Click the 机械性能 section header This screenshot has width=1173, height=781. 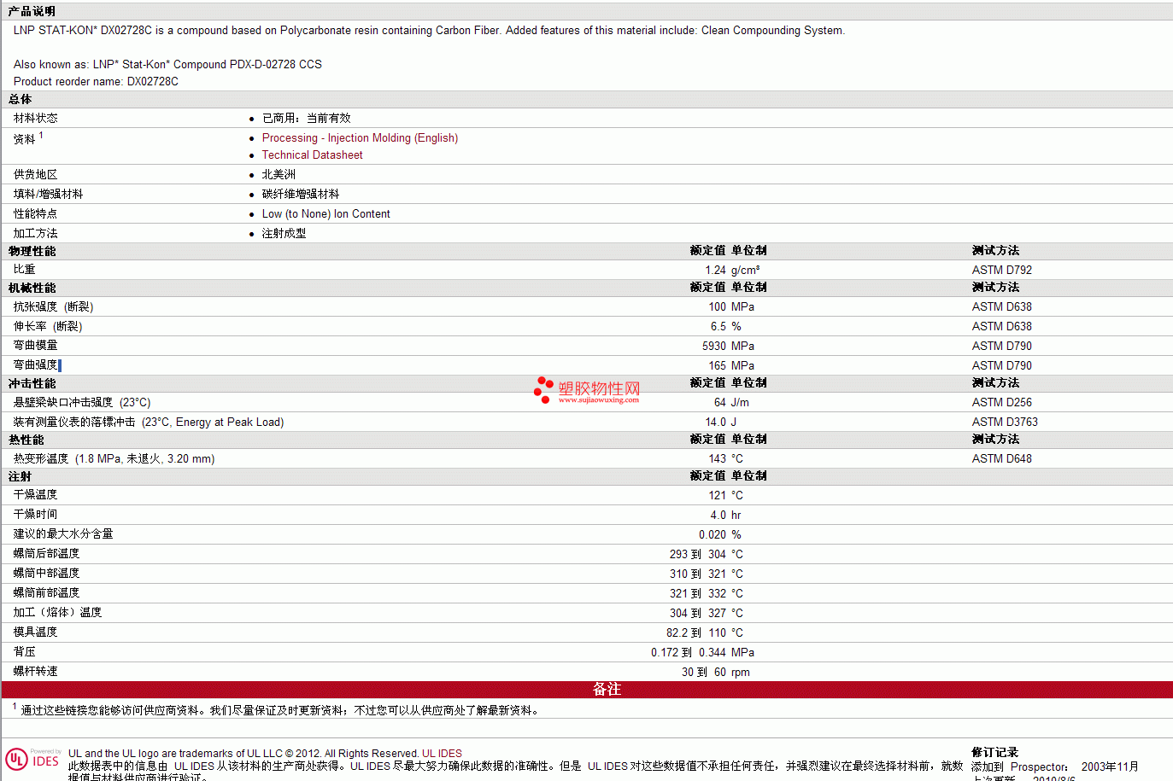pos(32,289)
